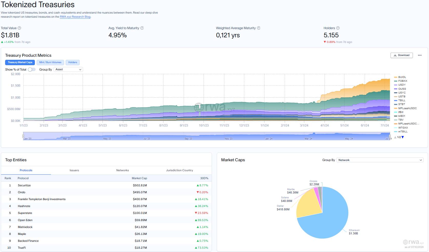Viewport: 429px width, 252px height.
Task: Enable the Show % of Total switch
Action: click(32, 70)
